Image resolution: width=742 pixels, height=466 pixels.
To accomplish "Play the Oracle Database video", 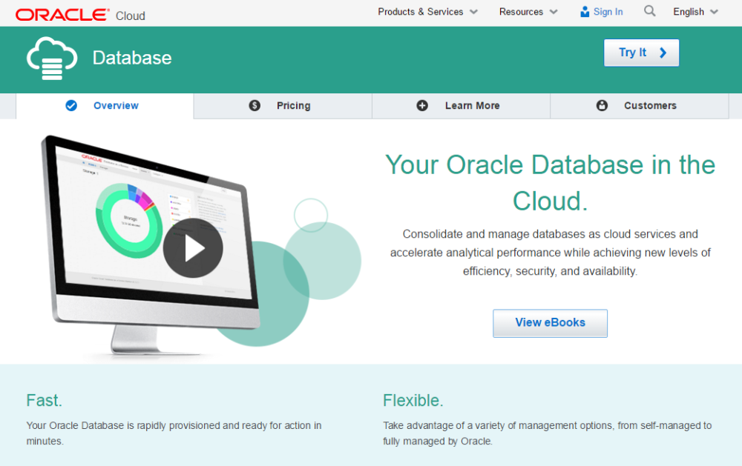I will point(192,250).
